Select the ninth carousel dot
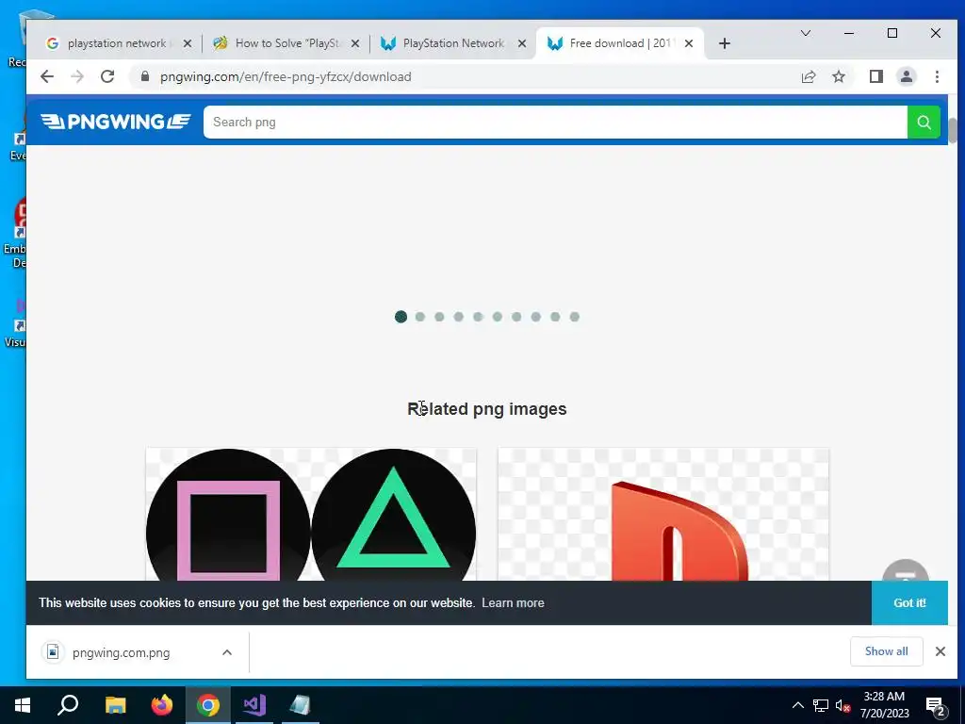 pos(555,317)
